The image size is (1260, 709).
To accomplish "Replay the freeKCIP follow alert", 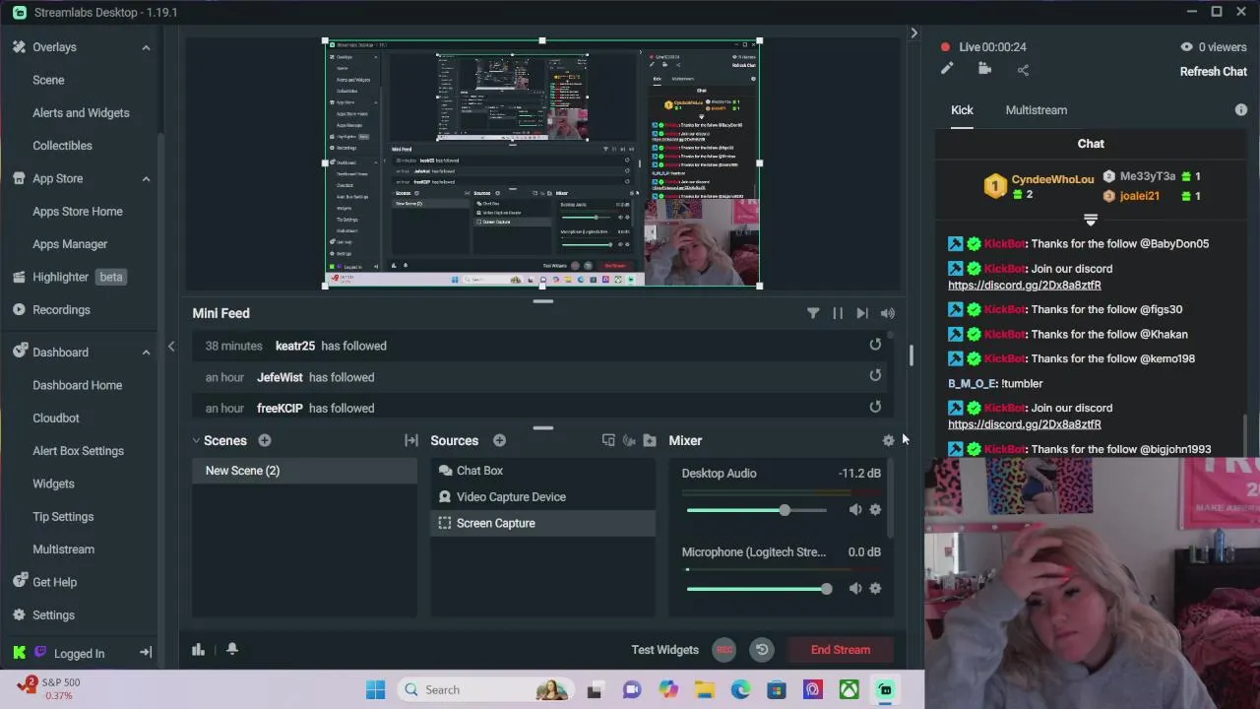I will coord(875,407).
